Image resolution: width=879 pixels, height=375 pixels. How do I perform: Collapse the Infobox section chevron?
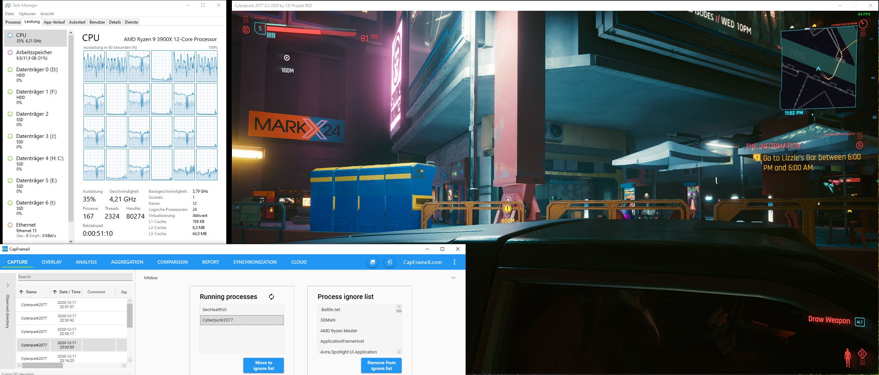[x=453, y=278]
